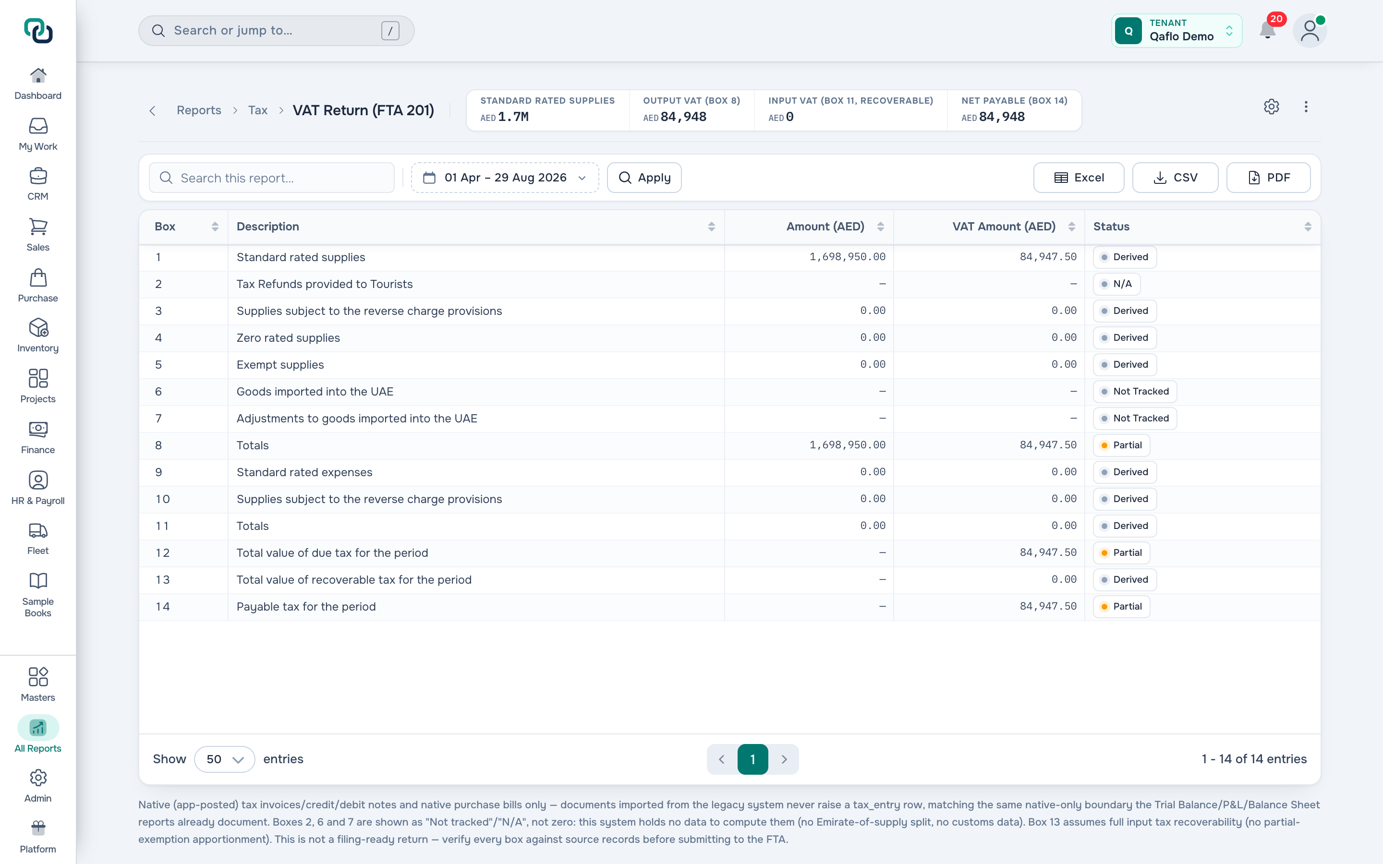
Task: Go to the next page of entries
Action: pyautogui.click(x=784, y=759)
